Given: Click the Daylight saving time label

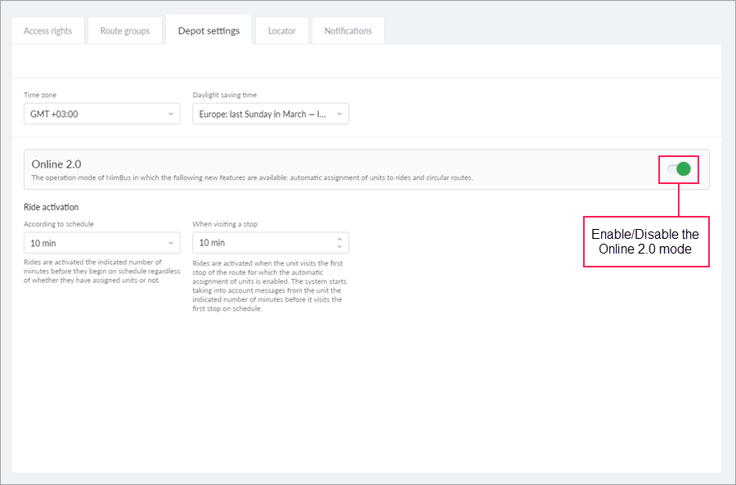Looking at the screenshot, I should click(225, 95).
